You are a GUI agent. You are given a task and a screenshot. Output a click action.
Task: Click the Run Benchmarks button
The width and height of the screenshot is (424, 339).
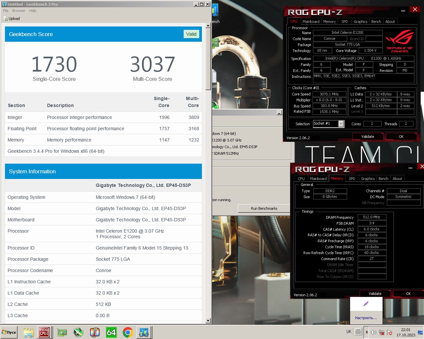pos(264,208)
